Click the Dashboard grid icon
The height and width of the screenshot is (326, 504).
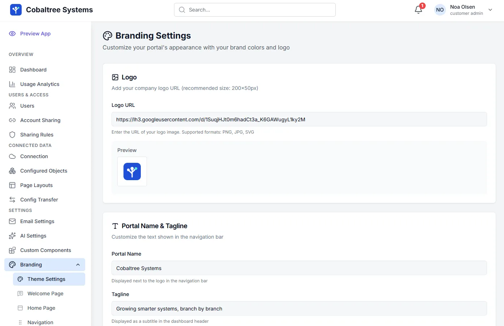click(x=12, y=70)
